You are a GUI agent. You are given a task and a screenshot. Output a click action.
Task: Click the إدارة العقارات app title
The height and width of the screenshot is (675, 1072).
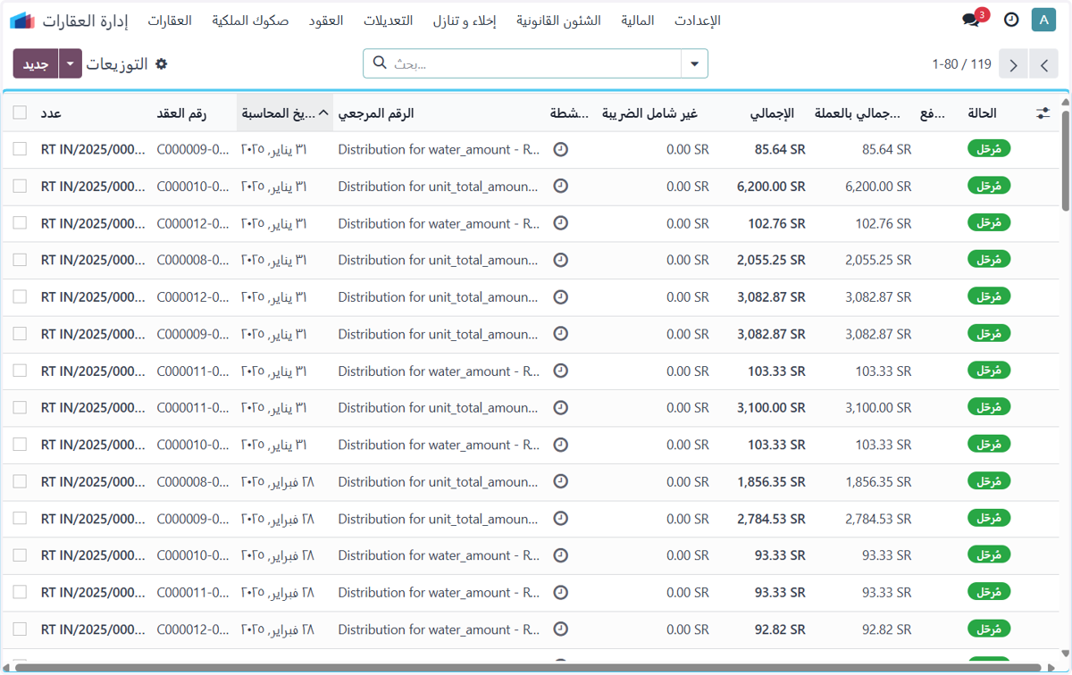(86, 21)
